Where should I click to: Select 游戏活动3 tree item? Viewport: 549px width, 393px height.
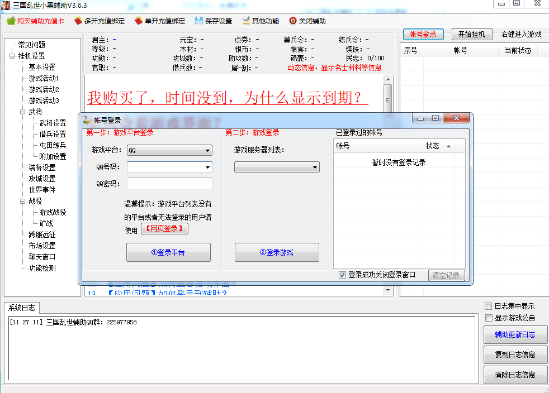[x=44, y=100]
